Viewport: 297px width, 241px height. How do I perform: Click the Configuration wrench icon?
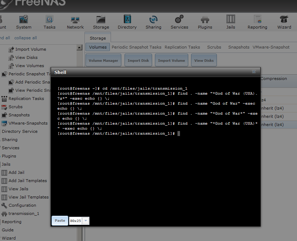(4, 205)
